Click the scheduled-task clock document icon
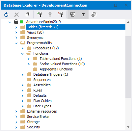The image size is (132, 131). pyautogui.click(x=94, y=14)
